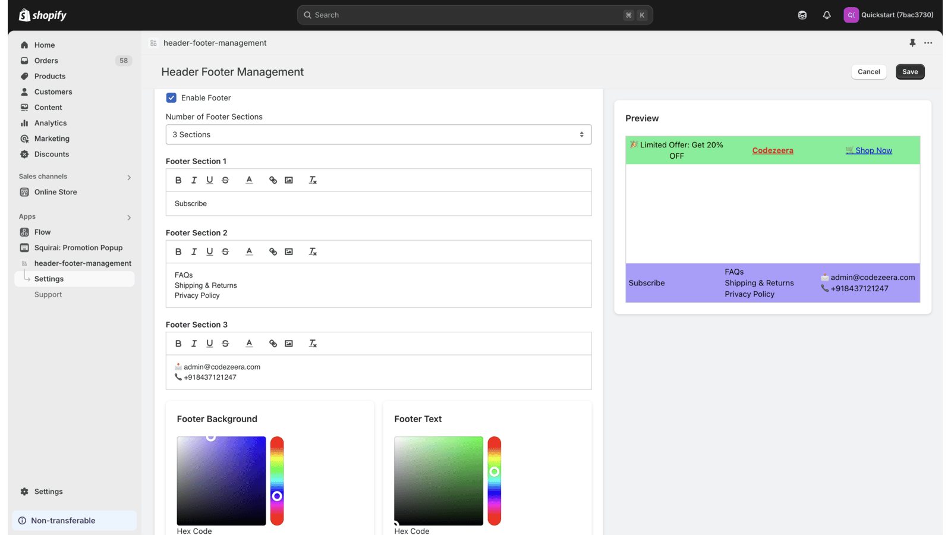The width and height of the screenshot is (951, 535).
Task: Click the Cancel button
Action: click(x=868, y=72)
